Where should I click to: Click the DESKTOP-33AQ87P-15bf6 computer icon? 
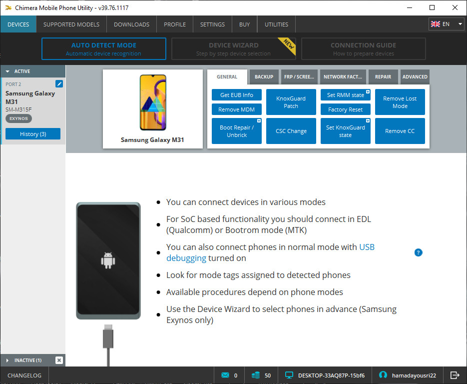tap(289, 375)
